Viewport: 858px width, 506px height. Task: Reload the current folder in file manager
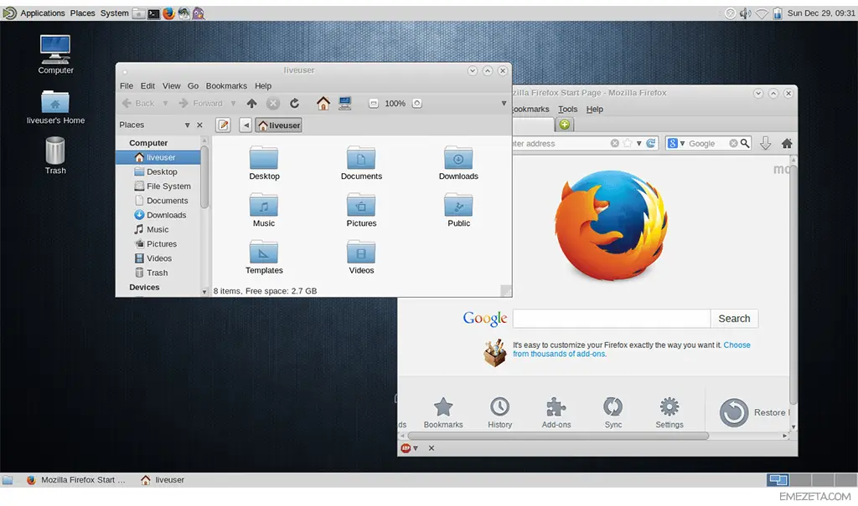294,103
